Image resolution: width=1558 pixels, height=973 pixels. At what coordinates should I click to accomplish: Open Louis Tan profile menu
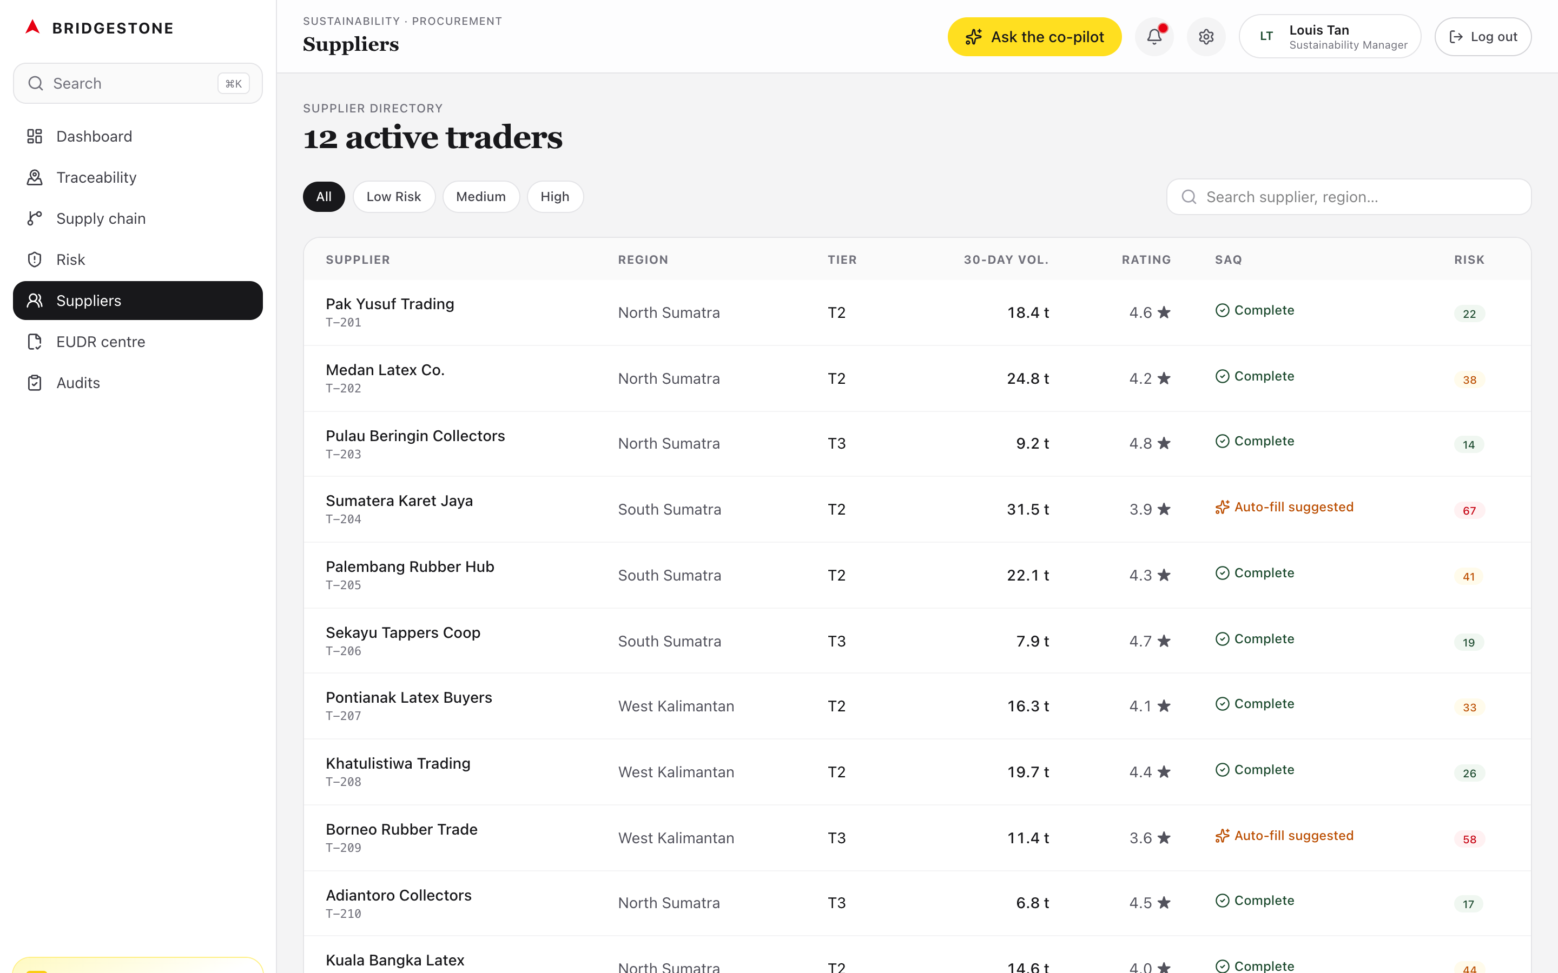click(x=1330, y=37)
